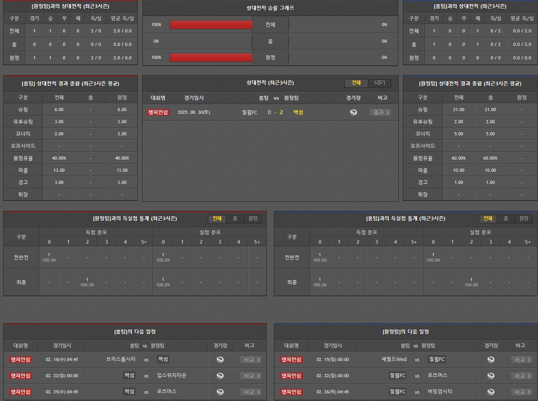Toggle 홈 filter in [원정팀]과의 득실점 통계
Image resolution: width=538 pixels, height=401 pixels.
coord(235,219)
